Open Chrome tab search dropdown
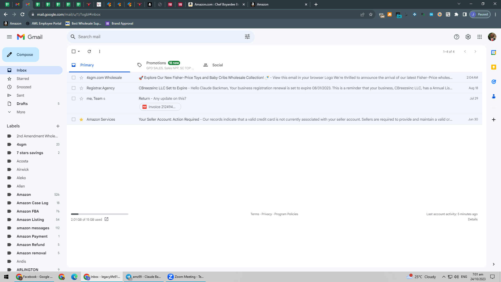 pyautogui.click(x=459, y=4)
